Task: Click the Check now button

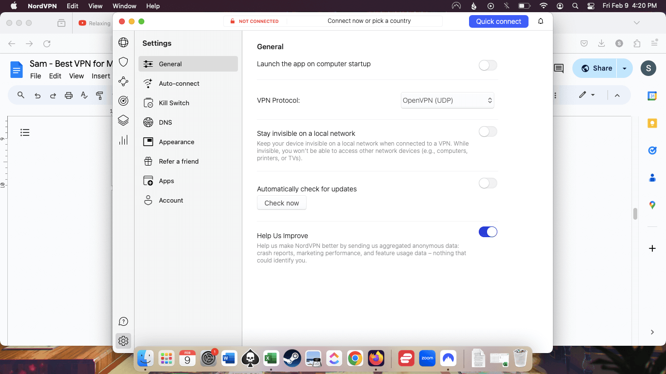Action: [282, 203]
